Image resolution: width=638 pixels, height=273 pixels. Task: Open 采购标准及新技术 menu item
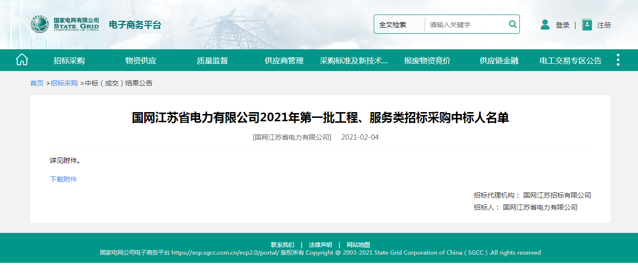[x=354, y=61]
